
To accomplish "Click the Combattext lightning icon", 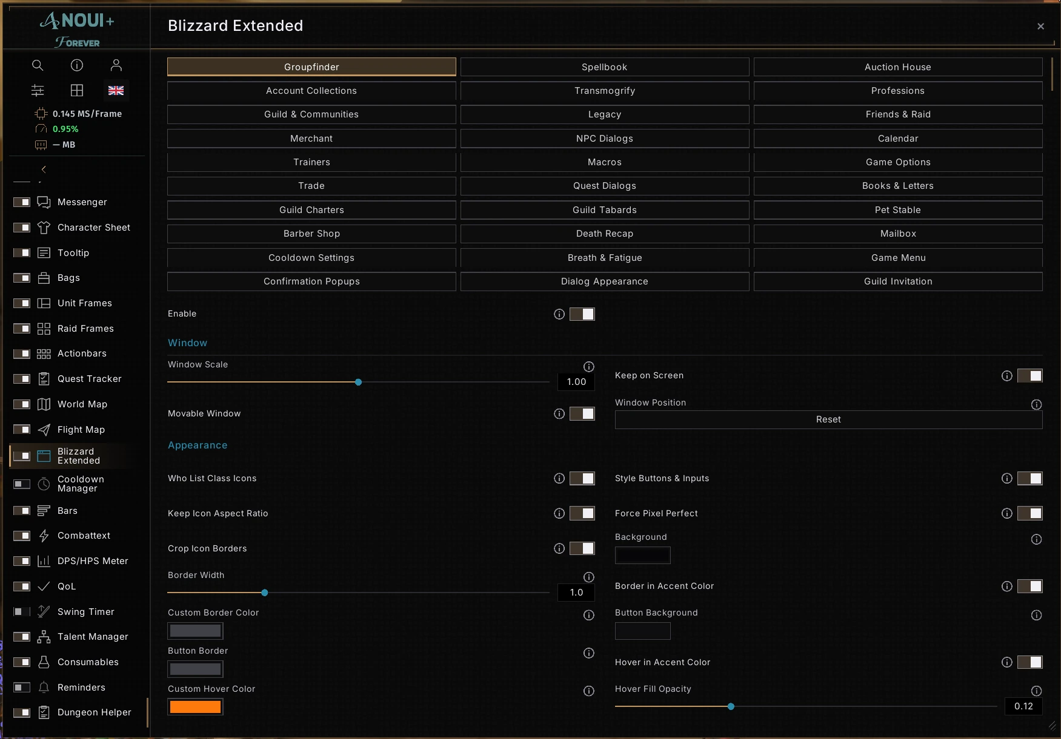I will (44, 536).
